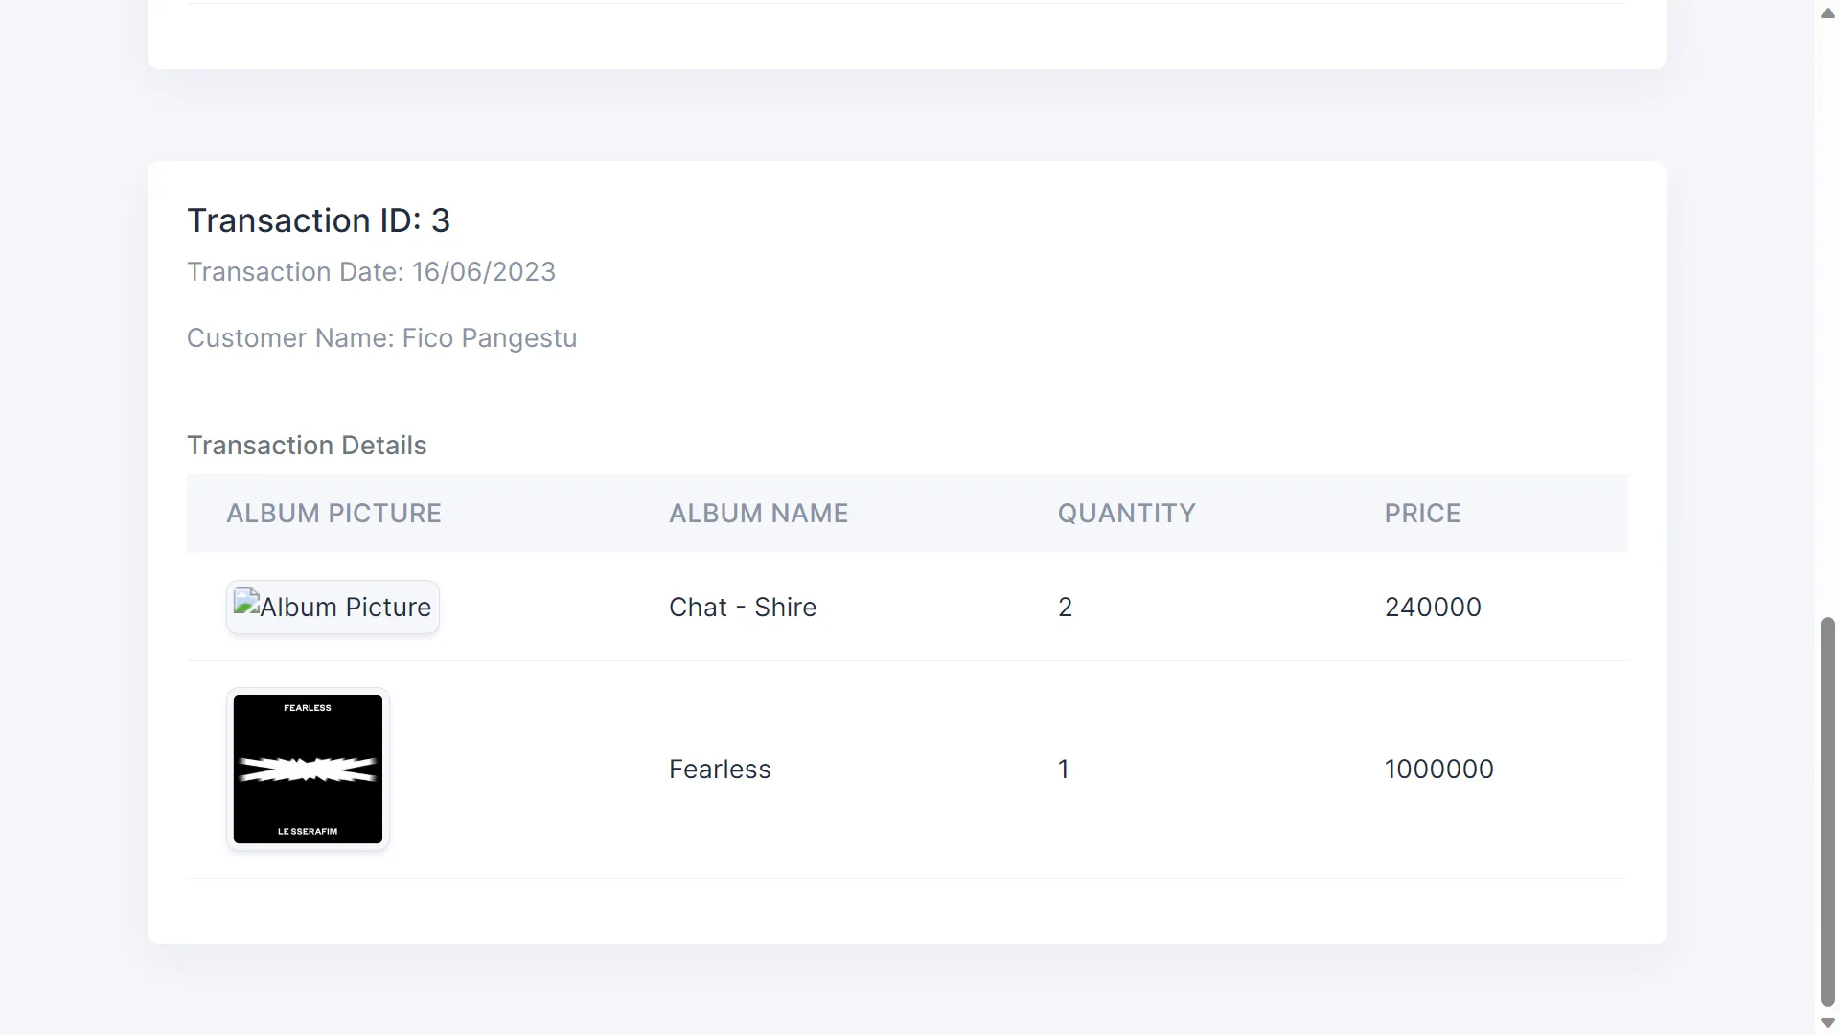Click the scrollbar track above the thumb

[x=1828, y=316]
